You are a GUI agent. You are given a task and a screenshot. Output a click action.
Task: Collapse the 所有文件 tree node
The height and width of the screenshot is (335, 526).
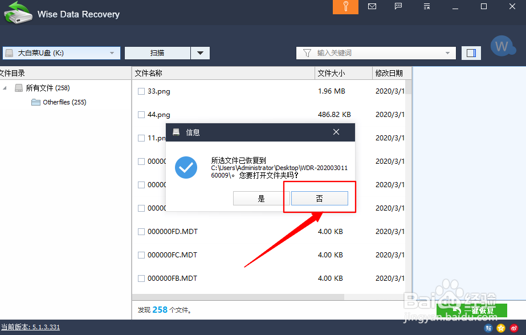tap(5, 87)
